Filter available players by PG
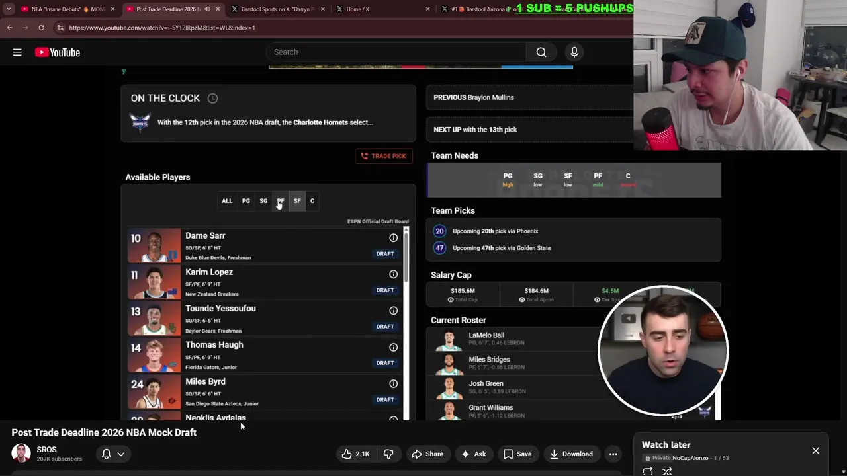The height and width of the screenshot is (476, 847). (x=246, y=201)
